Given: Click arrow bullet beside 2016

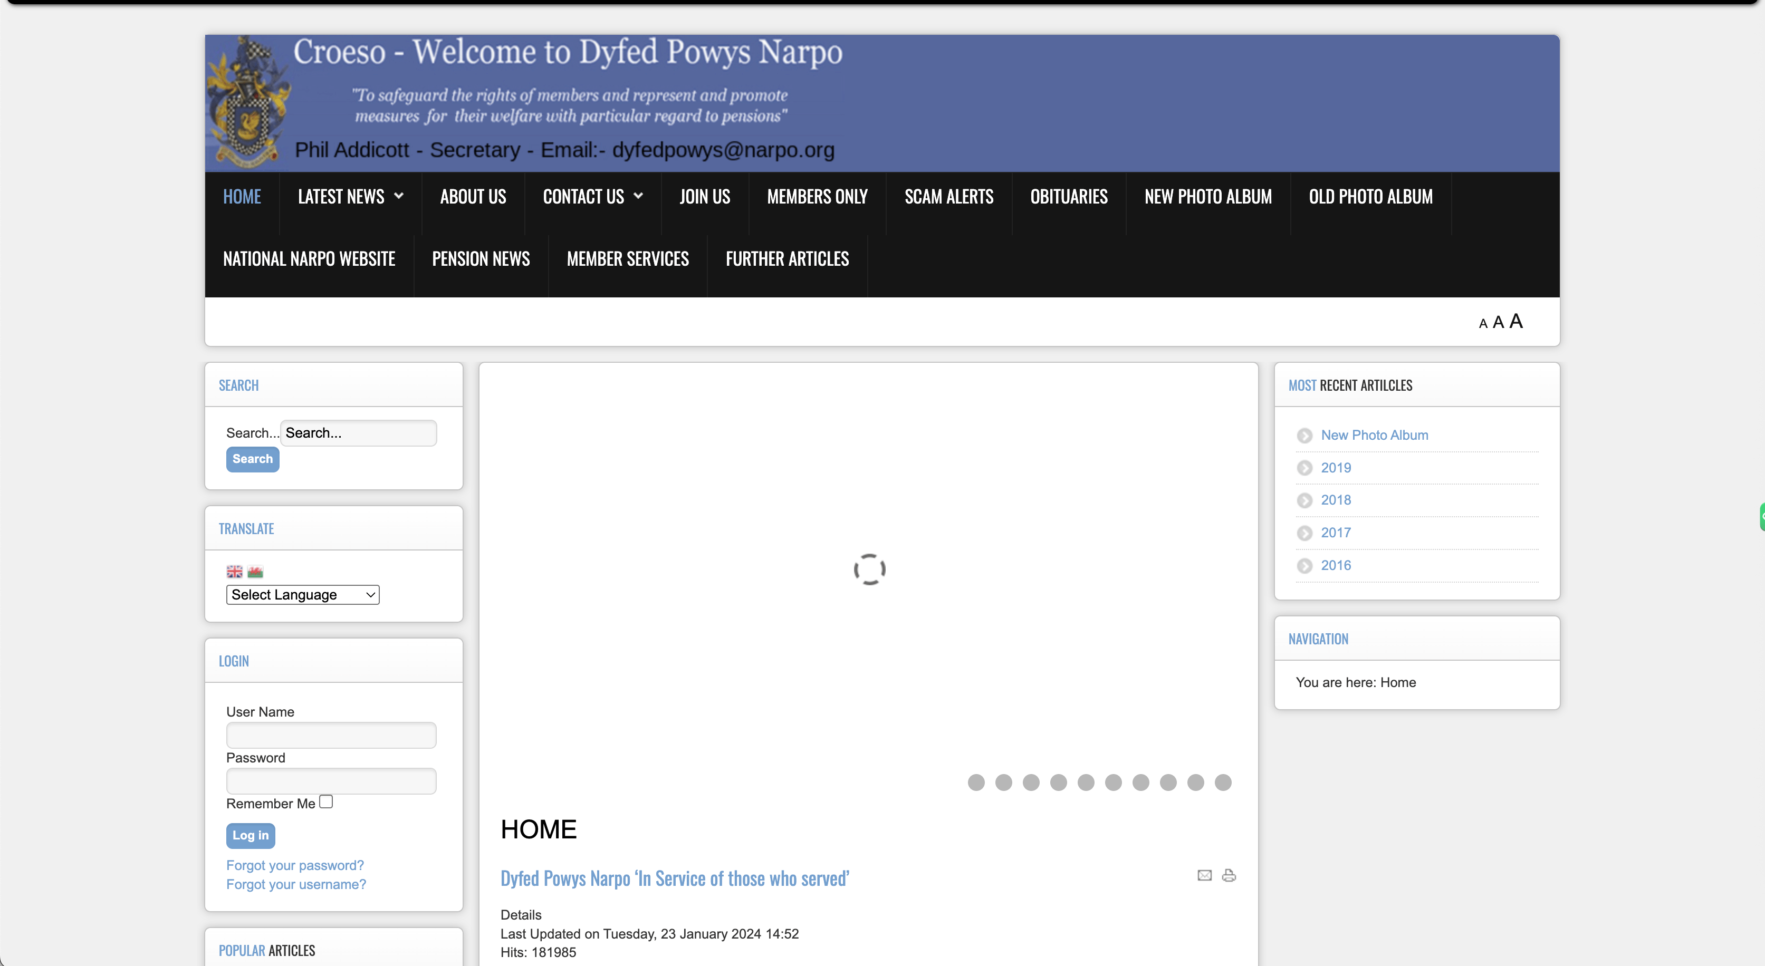Looking at the screenshot, I should (x=1304, y=566).
